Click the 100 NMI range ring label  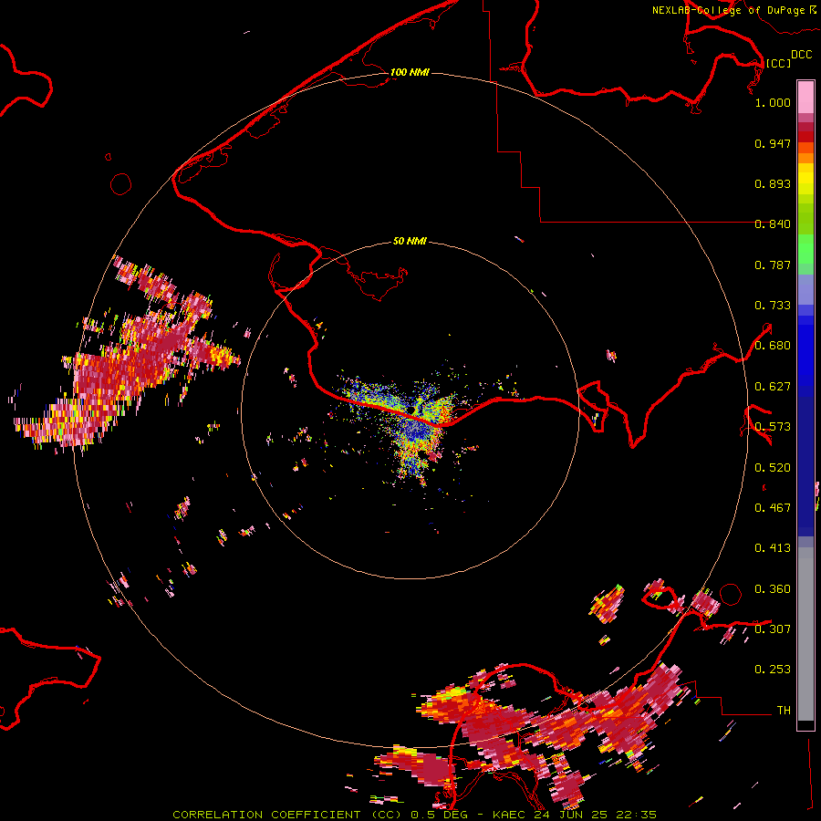click(410, 72)
